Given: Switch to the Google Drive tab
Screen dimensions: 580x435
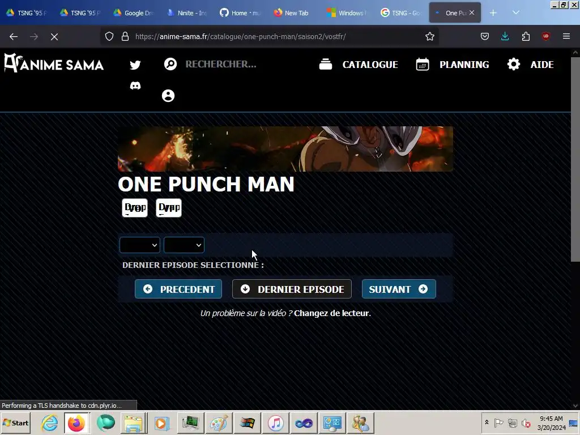Looking at the screenshot, I should click(134, 13).
